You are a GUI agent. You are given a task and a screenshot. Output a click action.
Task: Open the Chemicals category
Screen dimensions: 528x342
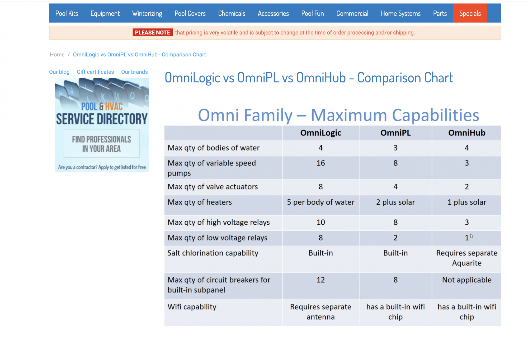232,13
